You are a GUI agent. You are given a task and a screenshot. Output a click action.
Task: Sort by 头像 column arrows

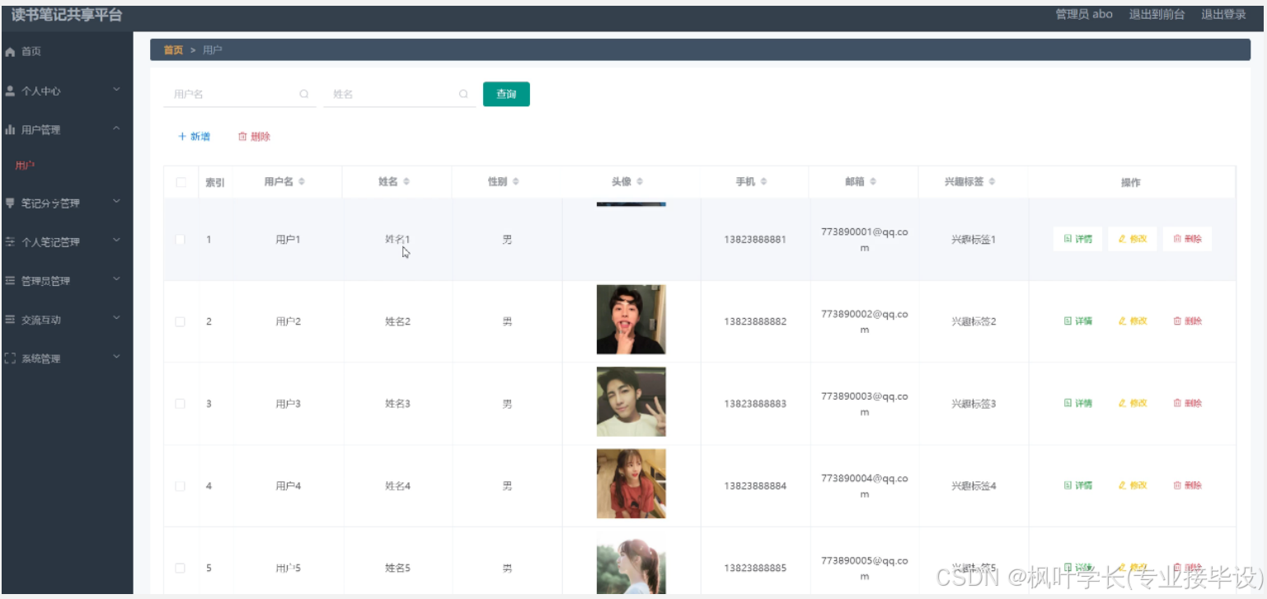tap(640, 182)
